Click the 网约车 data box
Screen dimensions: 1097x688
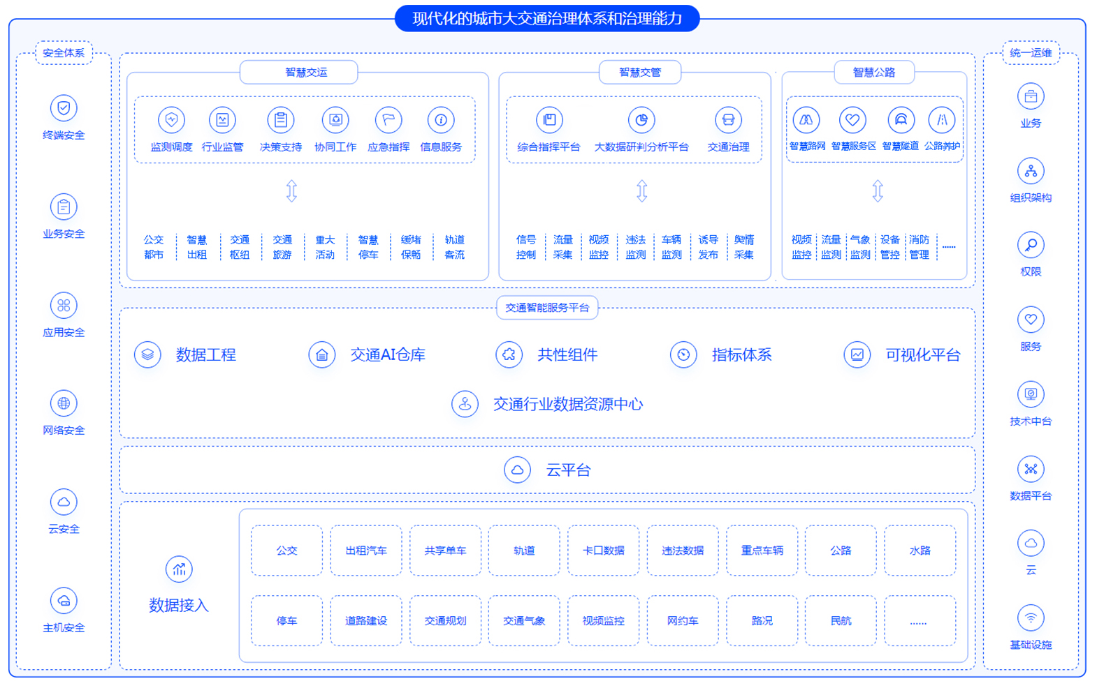682,620
